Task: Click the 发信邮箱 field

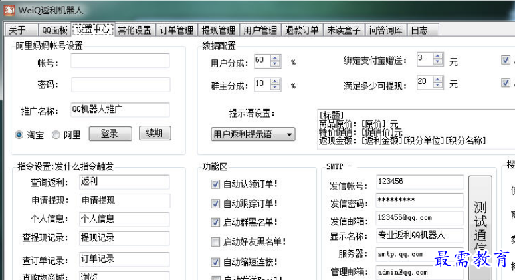Action: 420,218
